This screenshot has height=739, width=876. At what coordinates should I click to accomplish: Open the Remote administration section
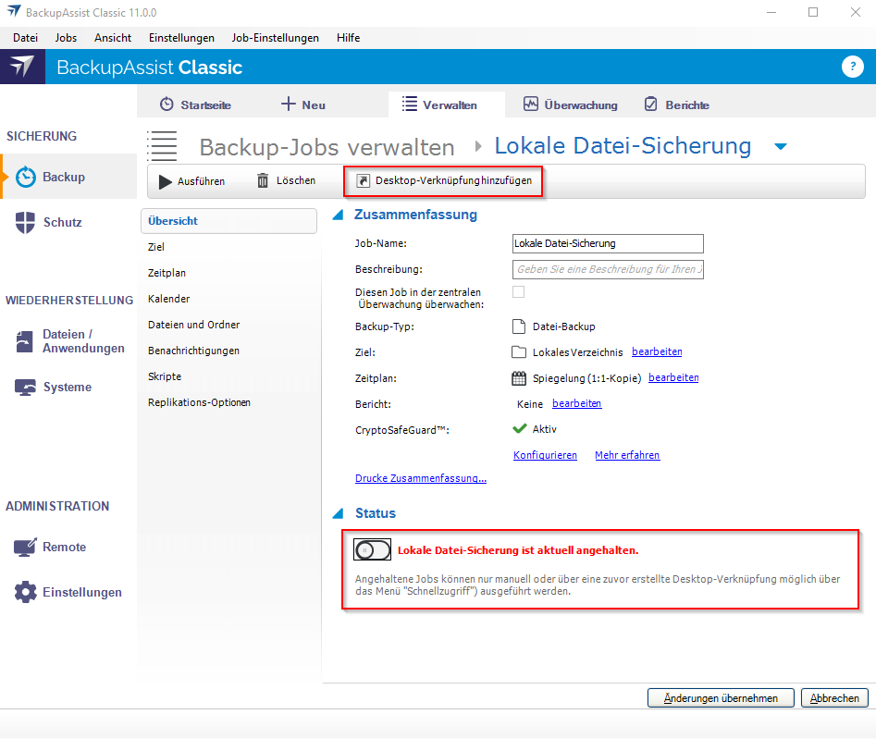coord(64,547)
